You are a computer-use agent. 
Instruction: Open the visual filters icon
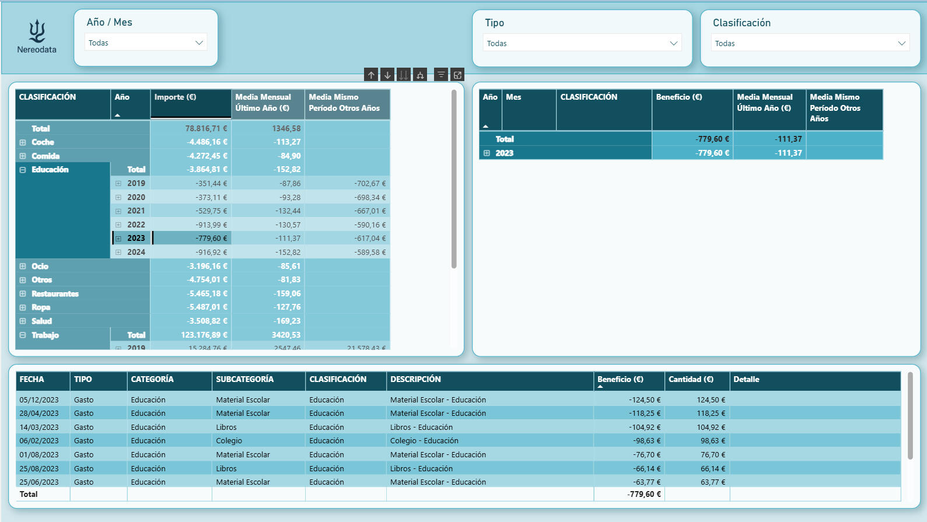click(x=441, y=75)
